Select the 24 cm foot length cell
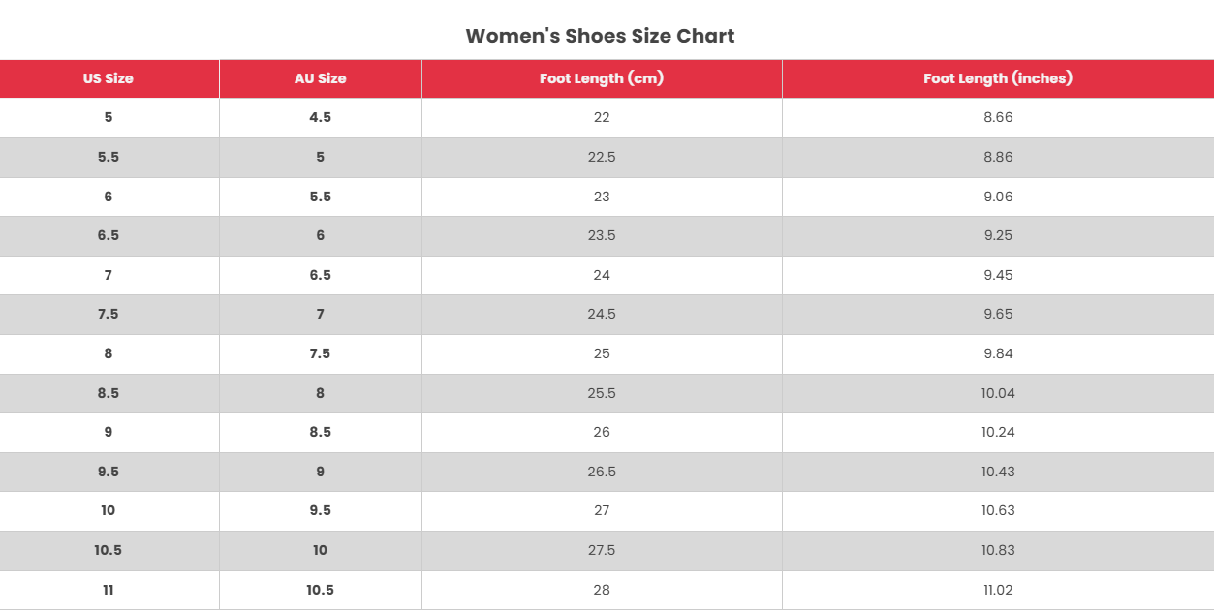Image resolution: width=1214 pixels, height=610 pixels. (602, 275)
